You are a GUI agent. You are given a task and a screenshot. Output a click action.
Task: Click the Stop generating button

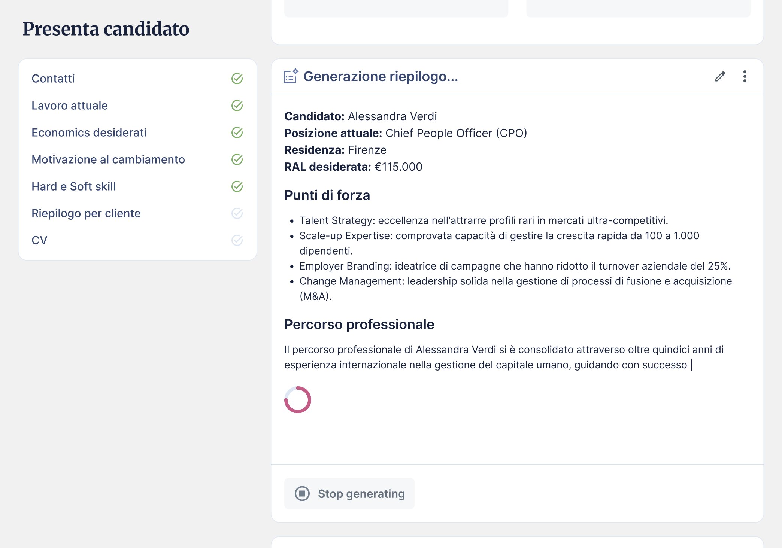(349, 493)
